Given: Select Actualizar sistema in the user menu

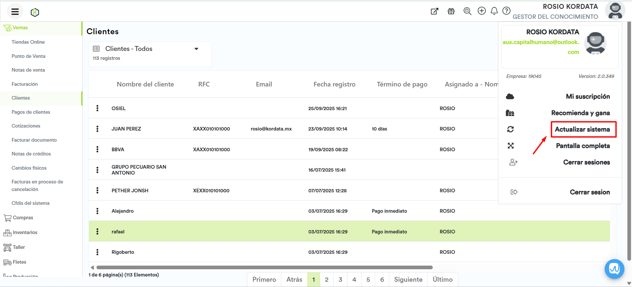Looking at the screenshot, I should pyautogui.click(x=582, y=129).
